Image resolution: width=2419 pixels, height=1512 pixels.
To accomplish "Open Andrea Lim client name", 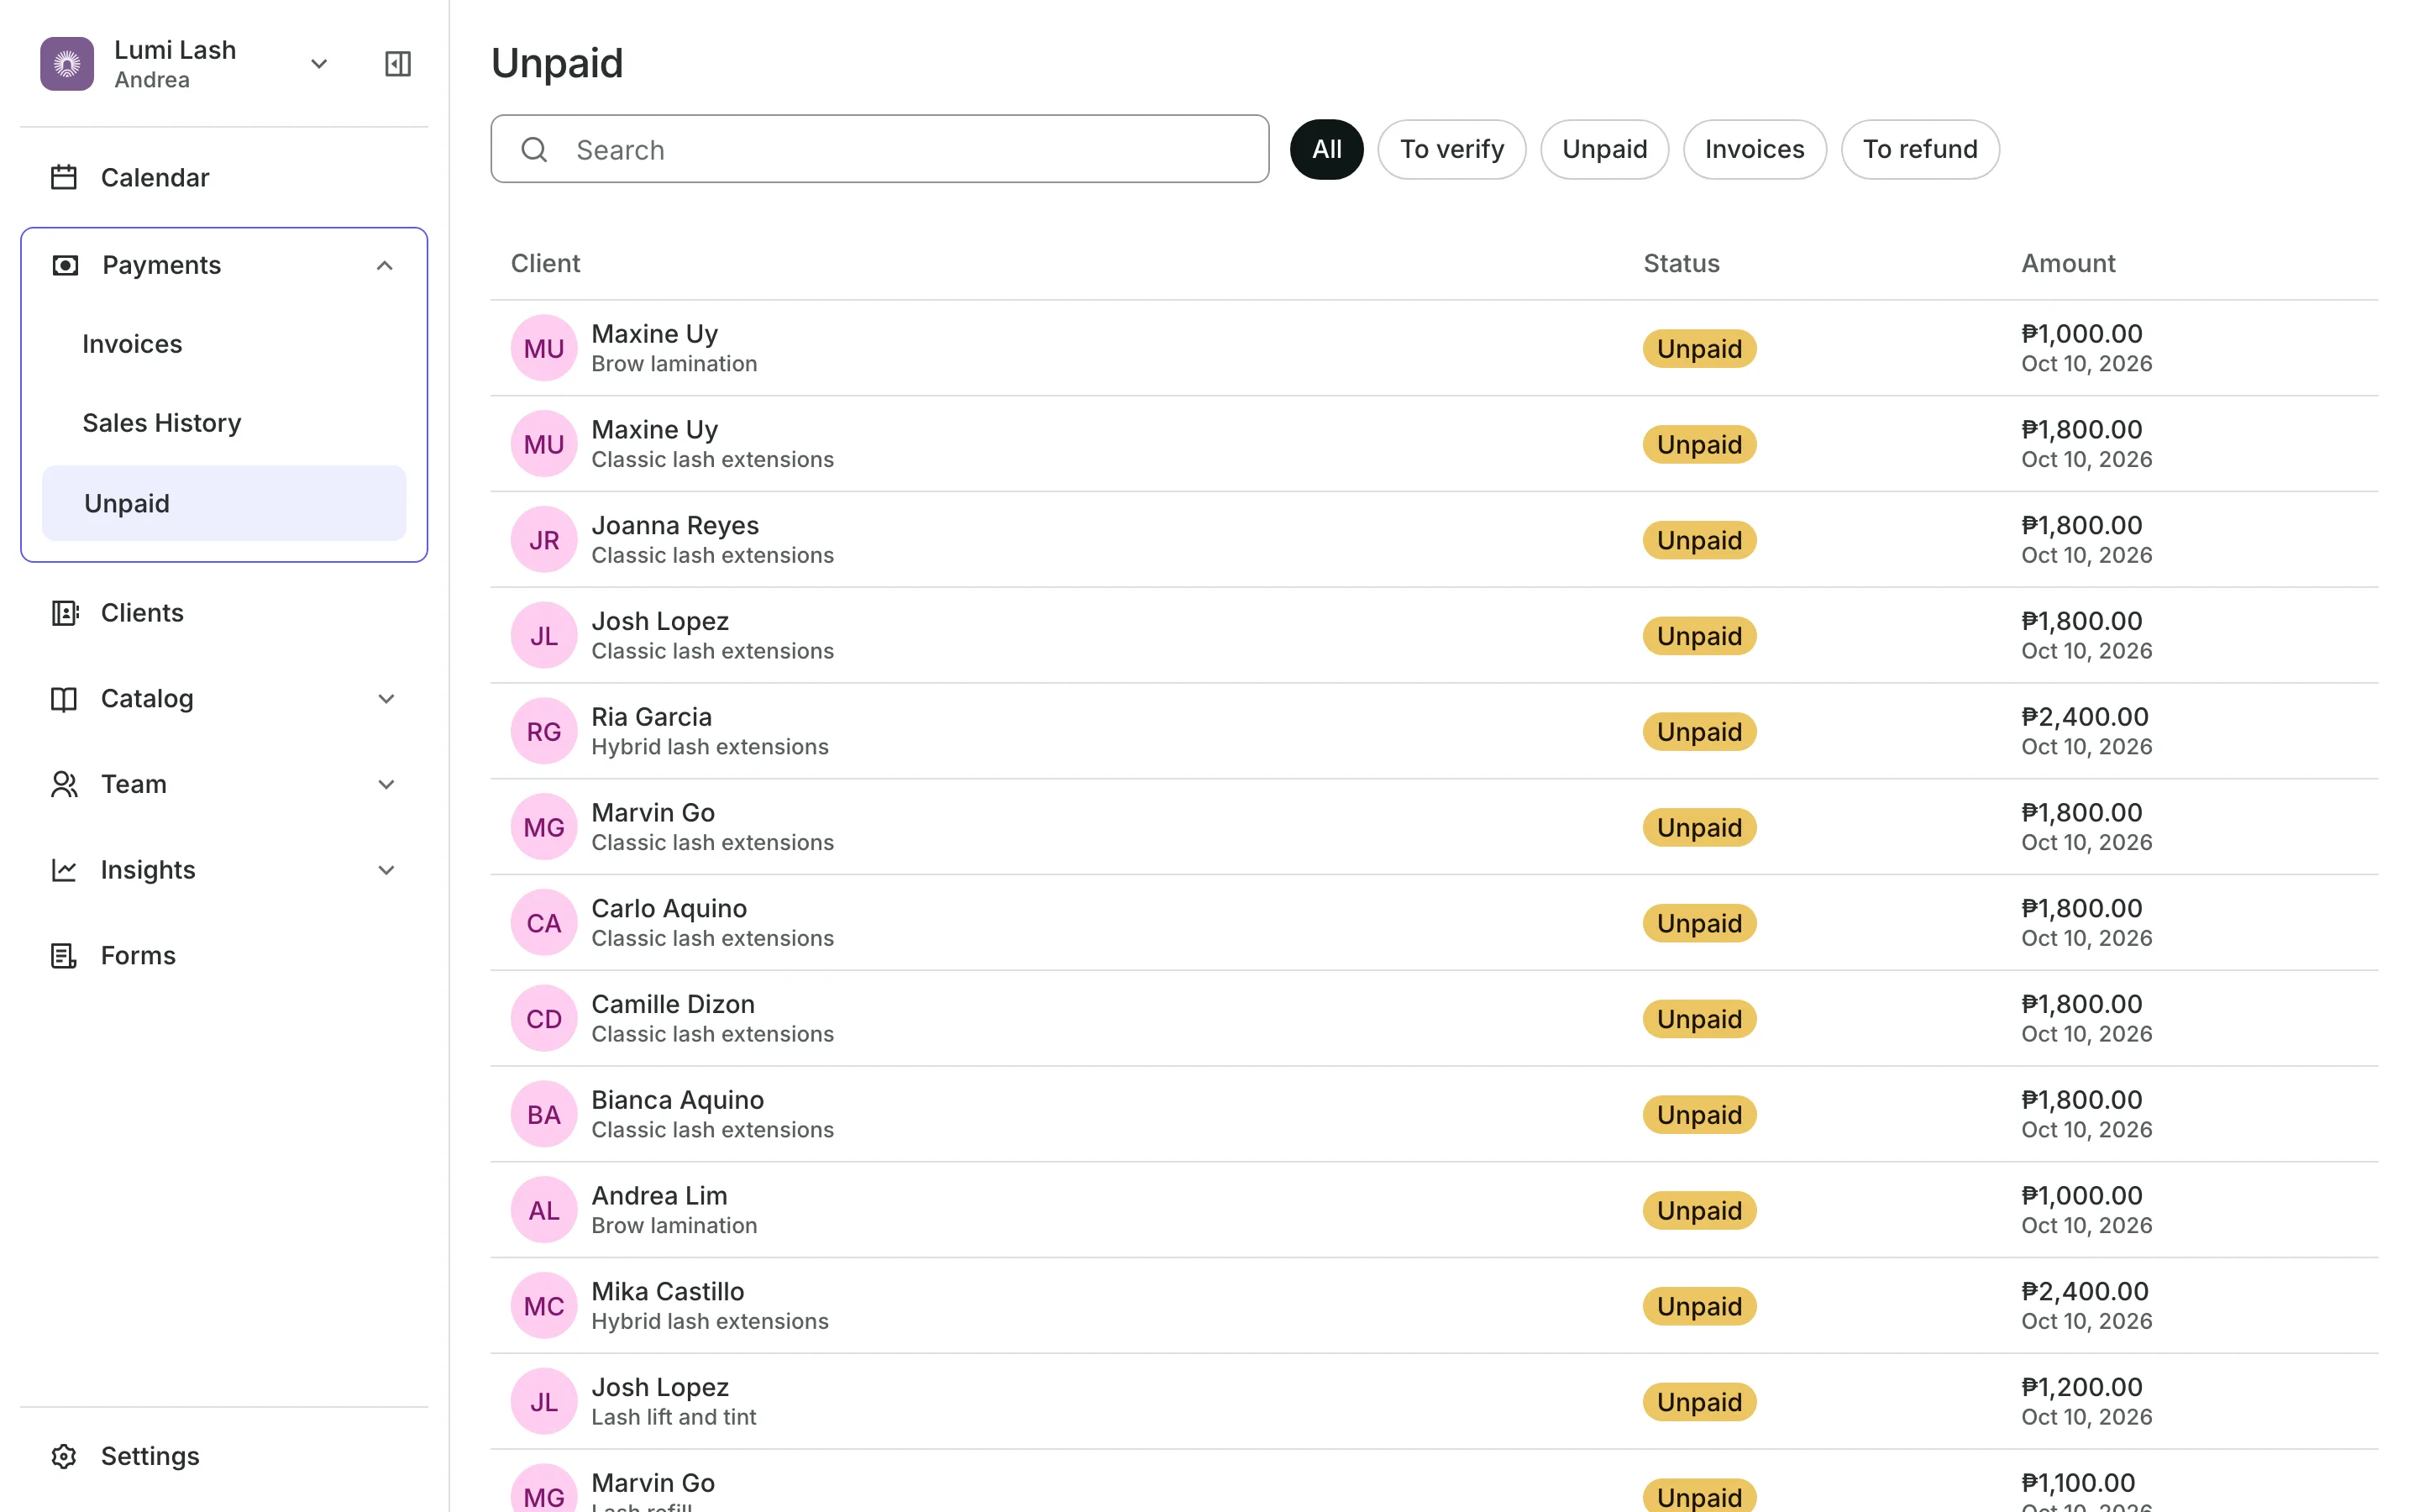I will pyautogui.click(x=659, y=1196).
